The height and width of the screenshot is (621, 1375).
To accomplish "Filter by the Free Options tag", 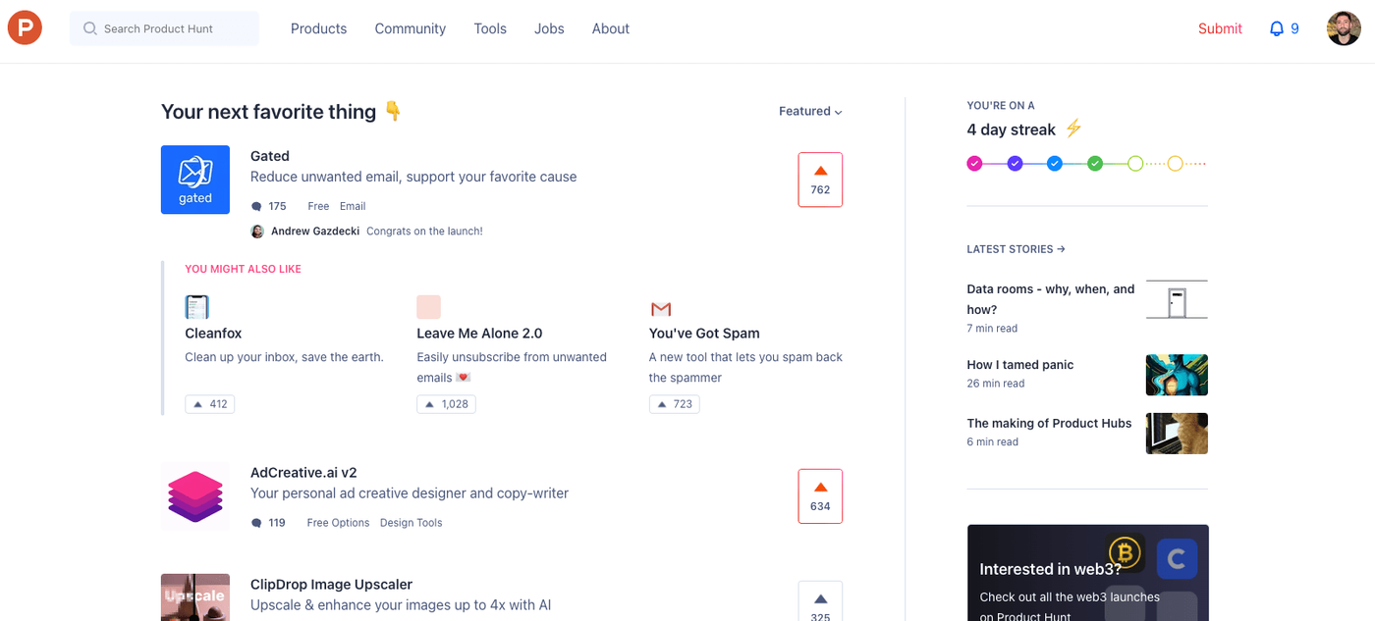I will (x=338, y=523).
